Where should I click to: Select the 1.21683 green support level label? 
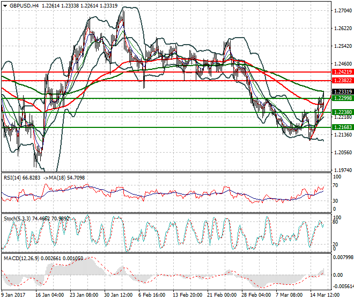[x=343, y=127]
